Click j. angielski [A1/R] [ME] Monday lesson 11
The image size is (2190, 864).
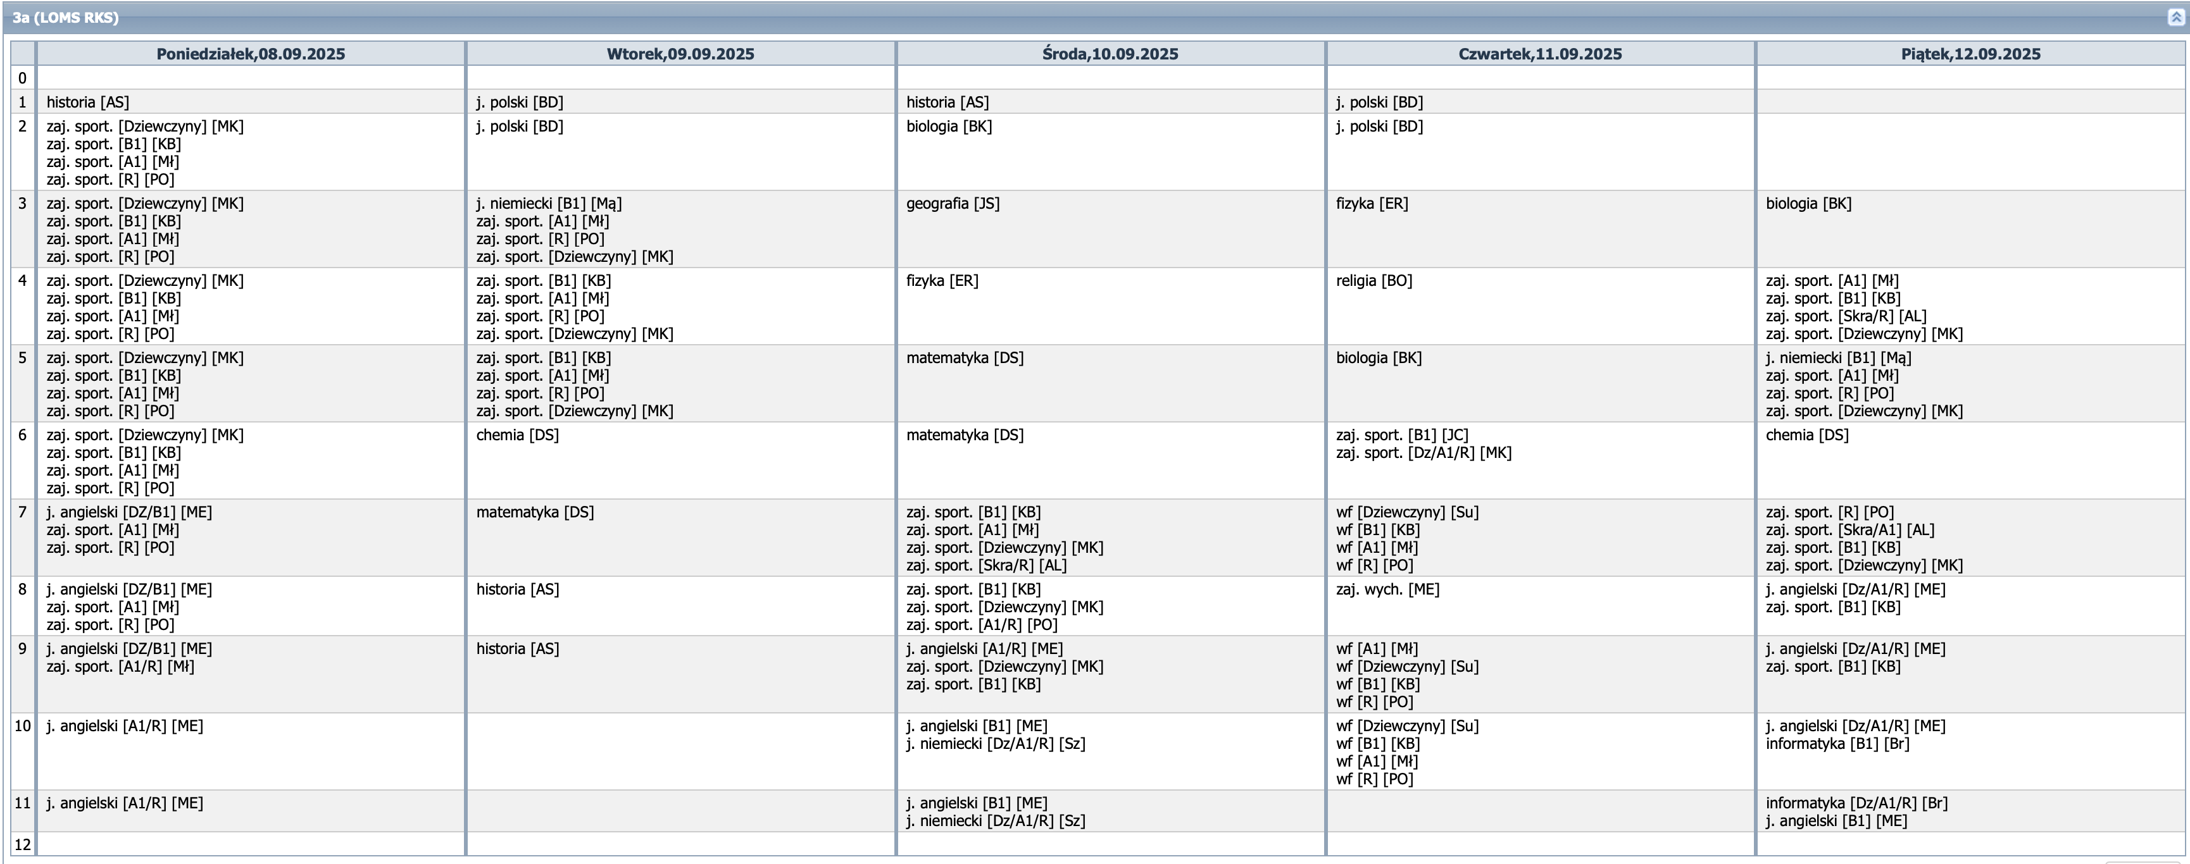click(x=124, y=803)
